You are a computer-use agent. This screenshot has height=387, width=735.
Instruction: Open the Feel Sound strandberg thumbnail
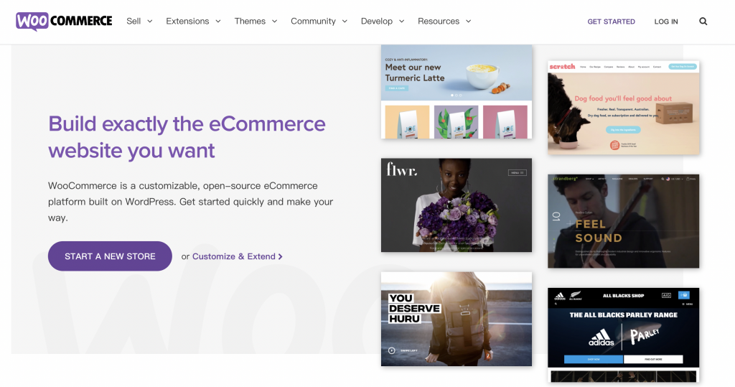pyautogui.click(x=624, y=221)
